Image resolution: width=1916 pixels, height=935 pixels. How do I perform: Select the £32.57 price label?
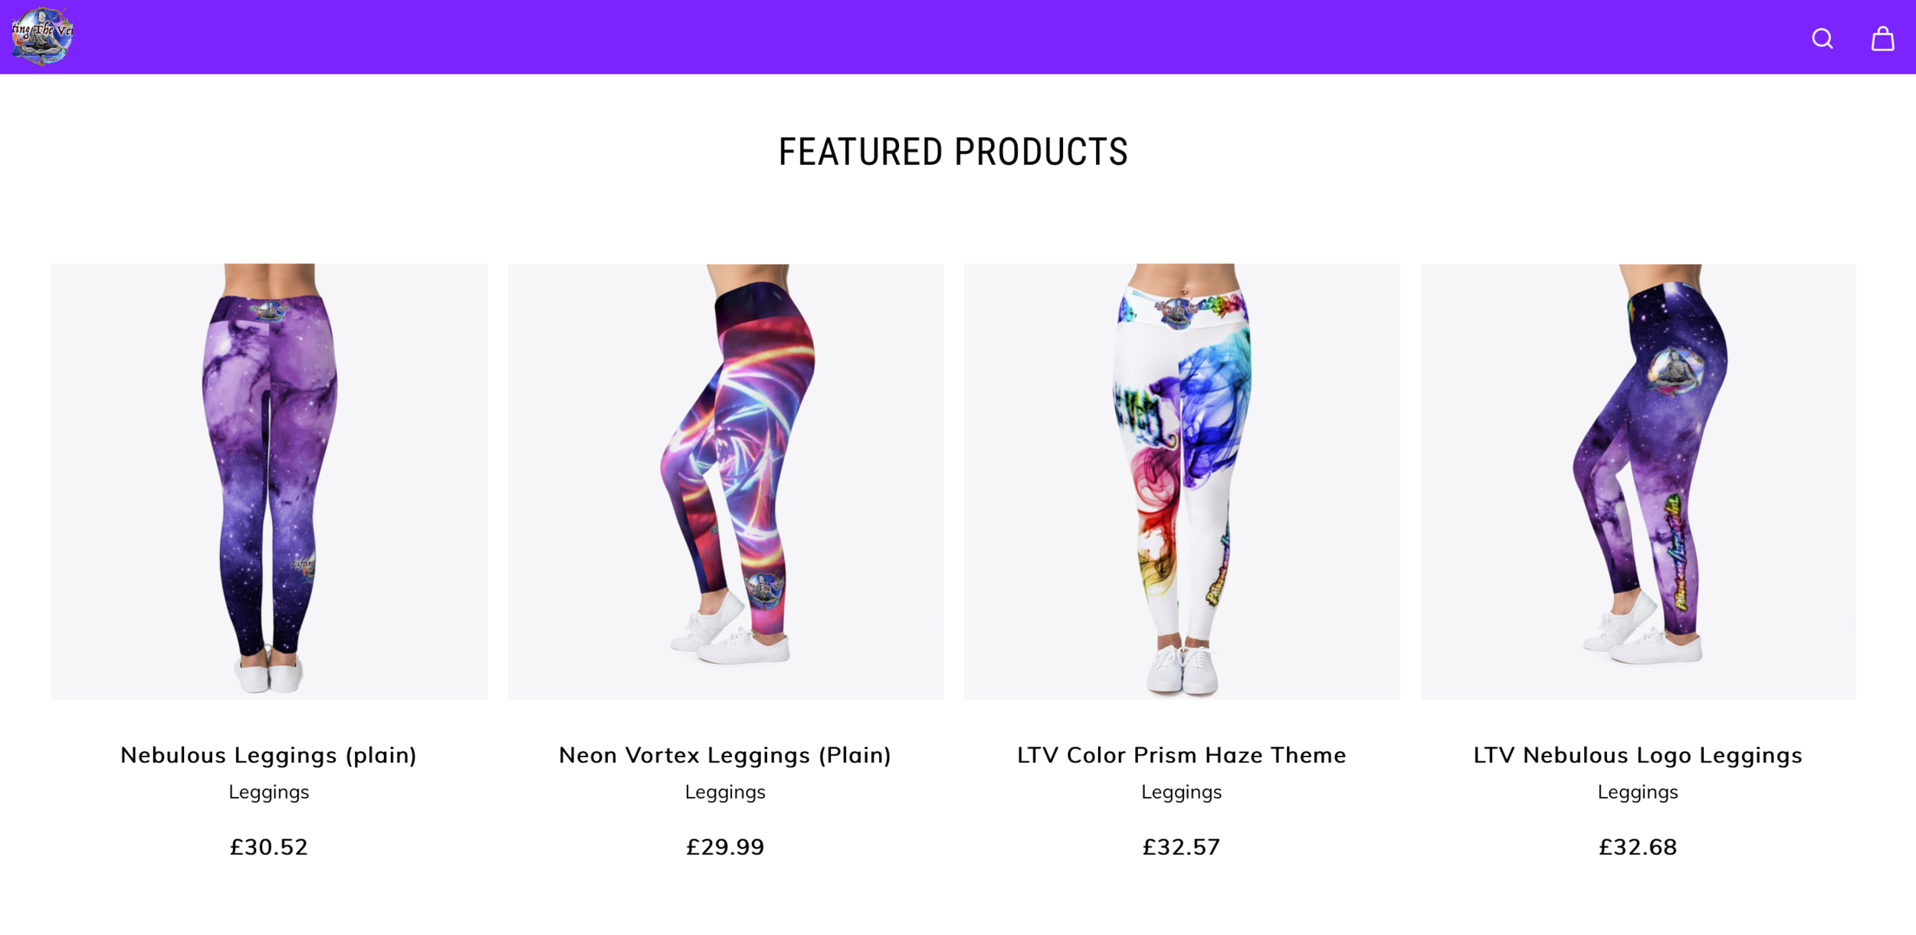[x=1181, y=847]
